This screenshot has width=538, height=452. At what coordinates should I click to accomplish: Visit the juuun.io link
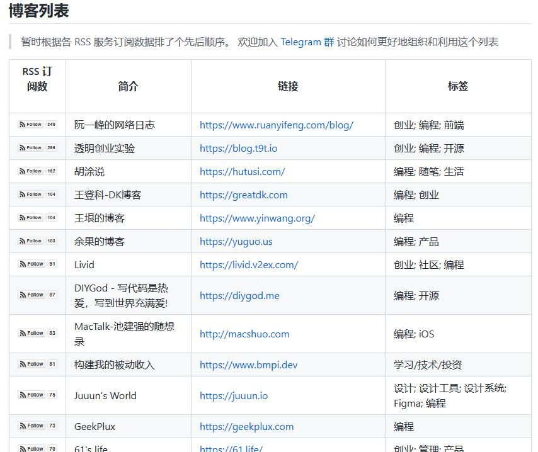tap(234, 396)
